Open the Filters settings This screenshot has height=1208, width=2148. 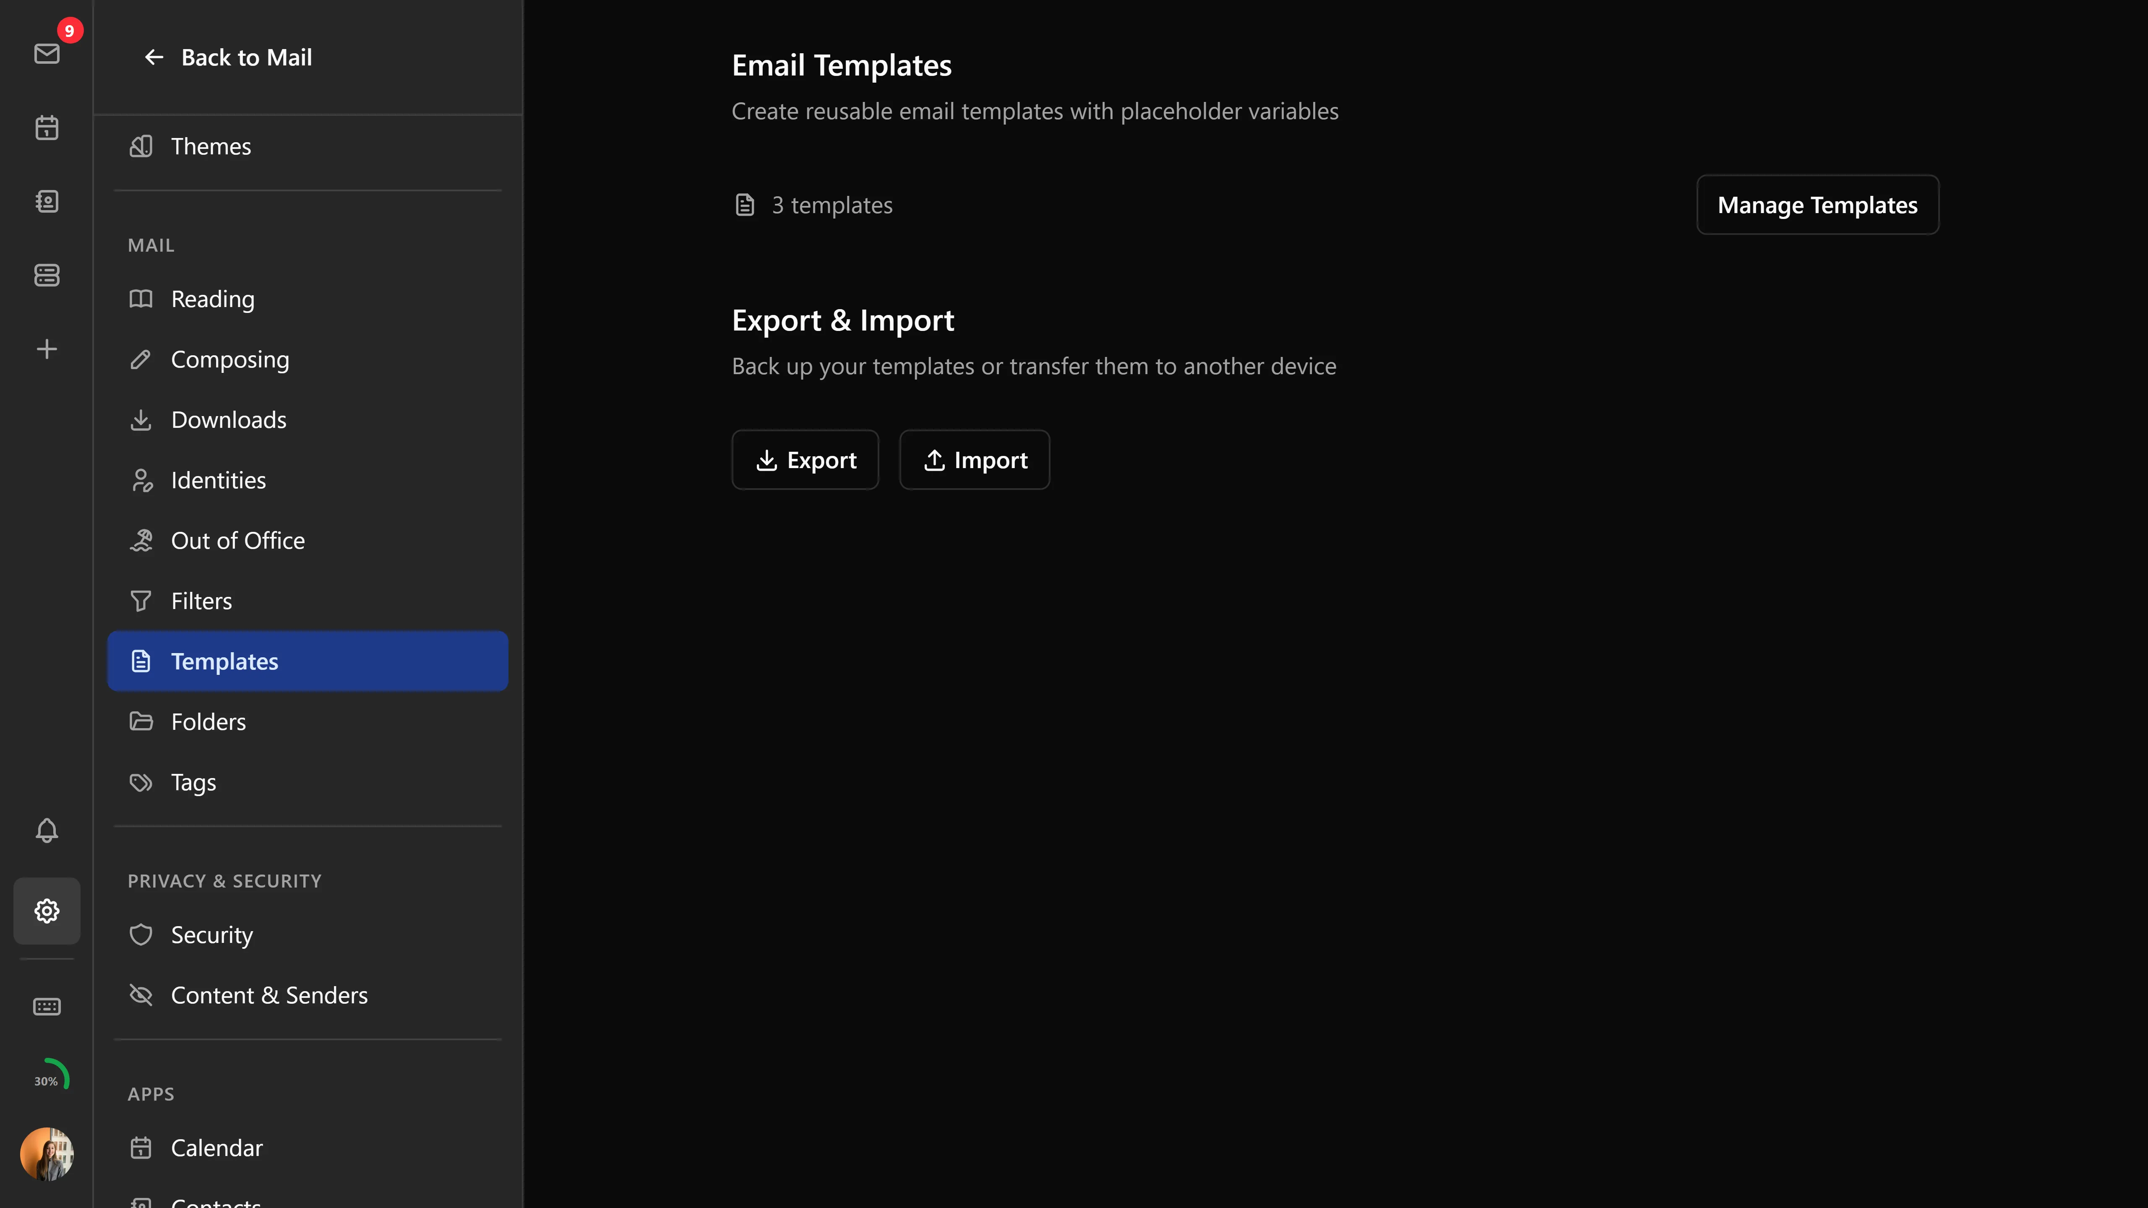[x=308, y=601]
